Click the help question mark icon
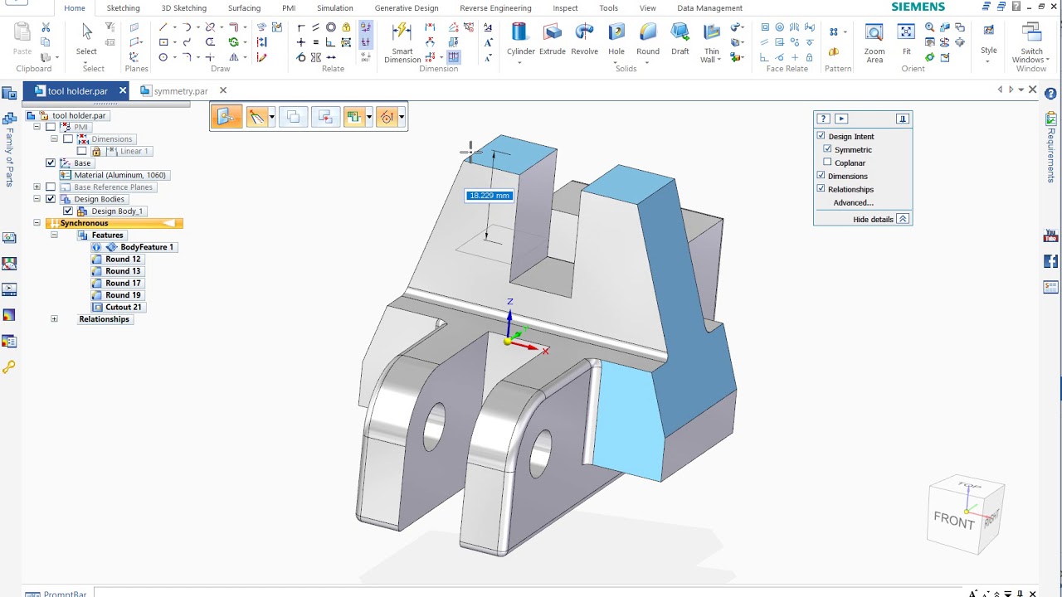Screen dimensions: 1062x597 pyautogui.click(x=1050, y=94)
